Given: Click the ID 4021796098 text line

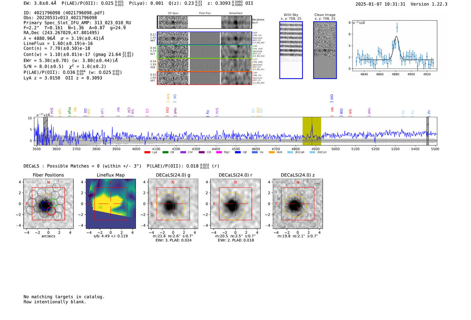Looking at the screenshot, I should [x=64, y=13].
